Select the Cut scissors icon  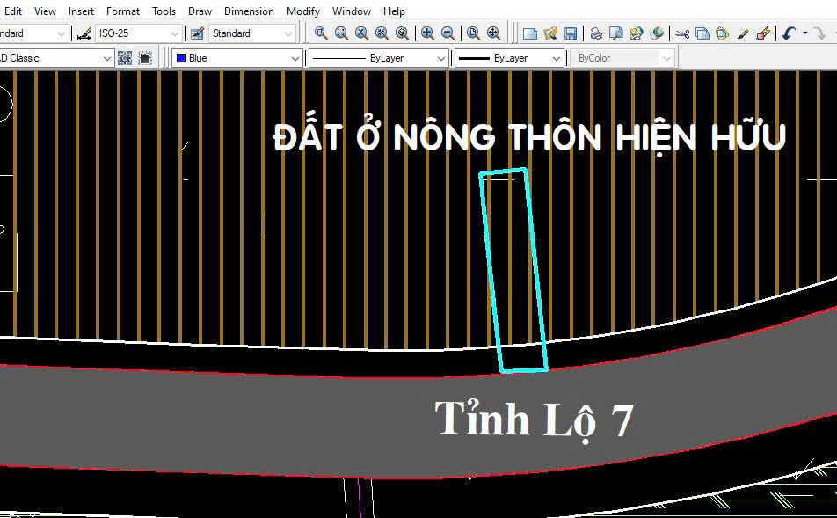pos(682,33)
